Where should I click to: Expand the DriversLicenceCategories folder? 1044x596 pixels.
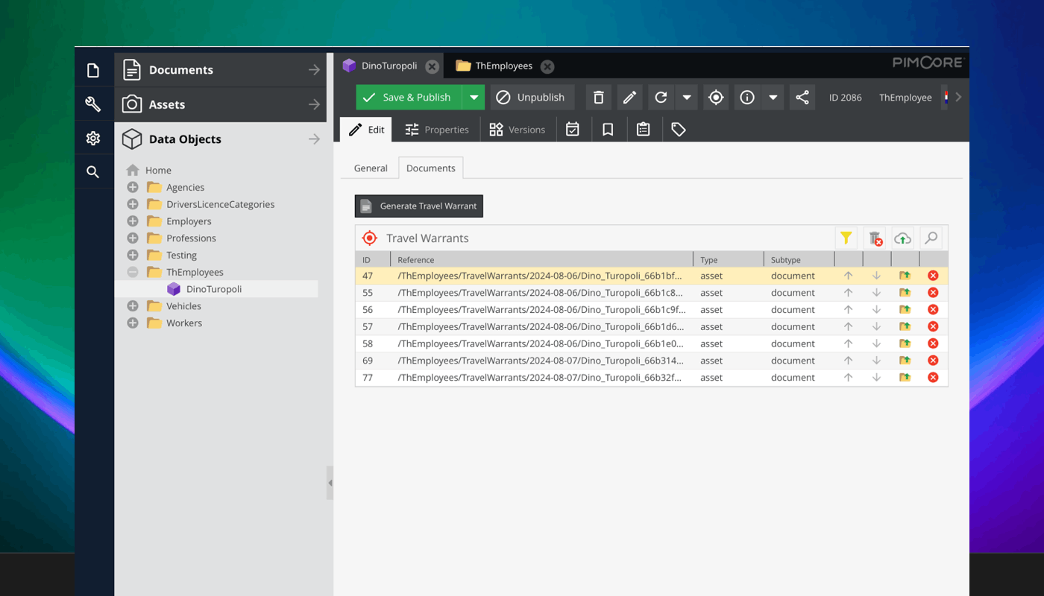133,204
